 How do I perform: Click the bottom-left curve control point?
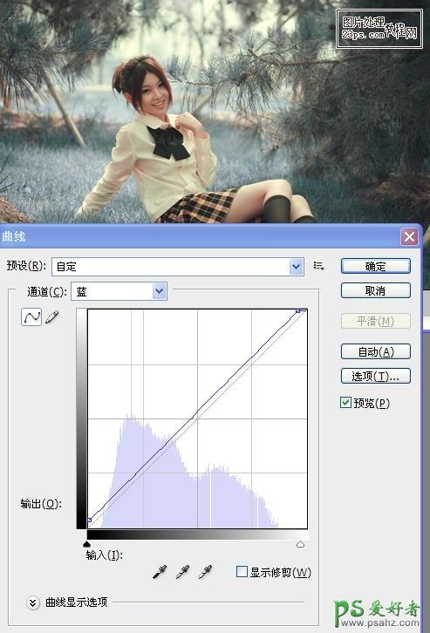90,520
